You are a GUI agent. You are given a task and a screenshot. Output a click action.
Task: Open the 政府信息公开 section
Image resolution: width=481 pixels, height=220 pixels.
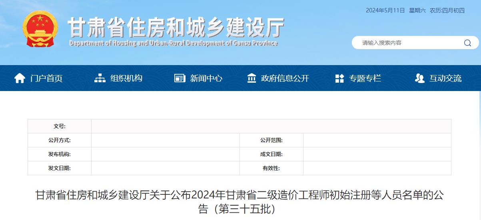pyautogui.click(x=285, y=78)
